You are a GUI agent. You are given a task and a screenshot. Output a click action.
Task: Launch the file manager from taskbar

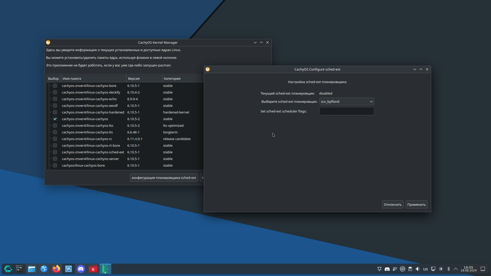coord(32,269)
